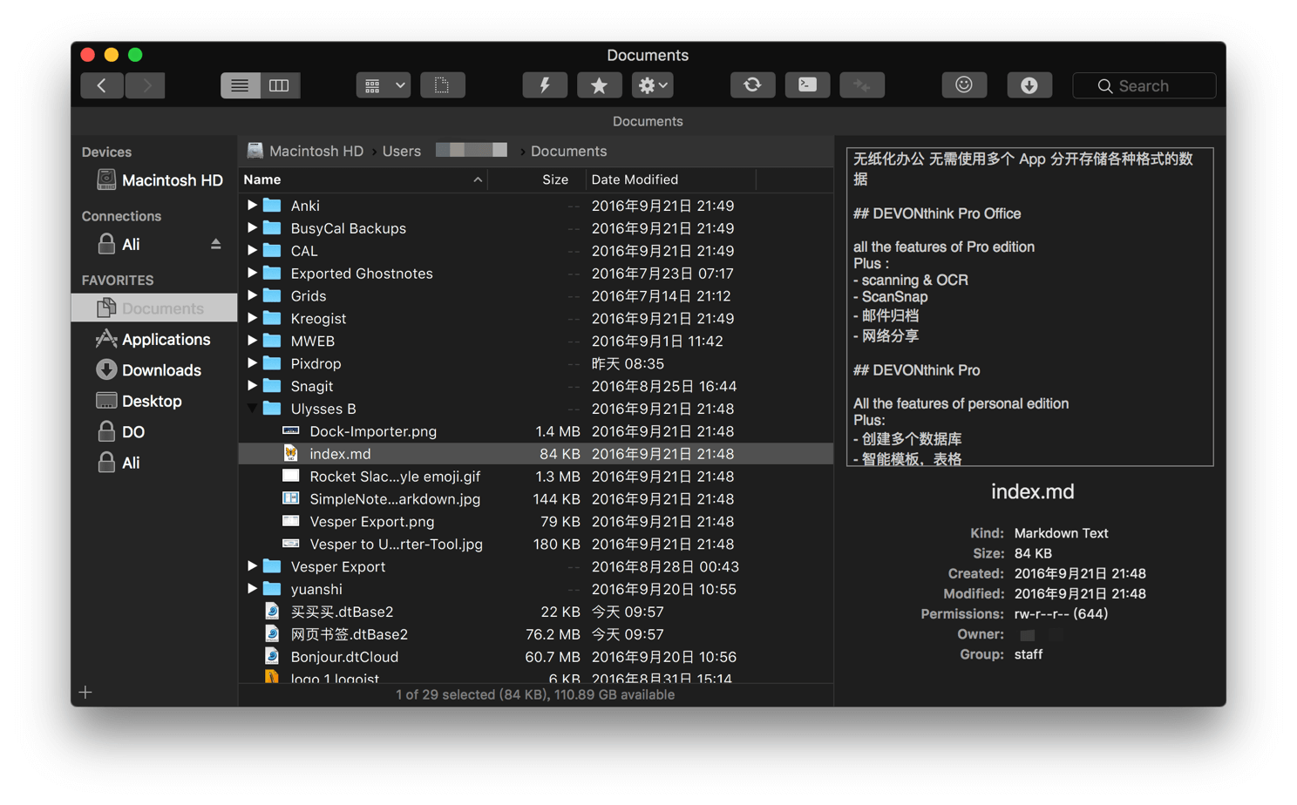Expand the yuanshi folder
Image resolution: width=1297 pixels, height=805 pixels.
click(x=252, y=590)
